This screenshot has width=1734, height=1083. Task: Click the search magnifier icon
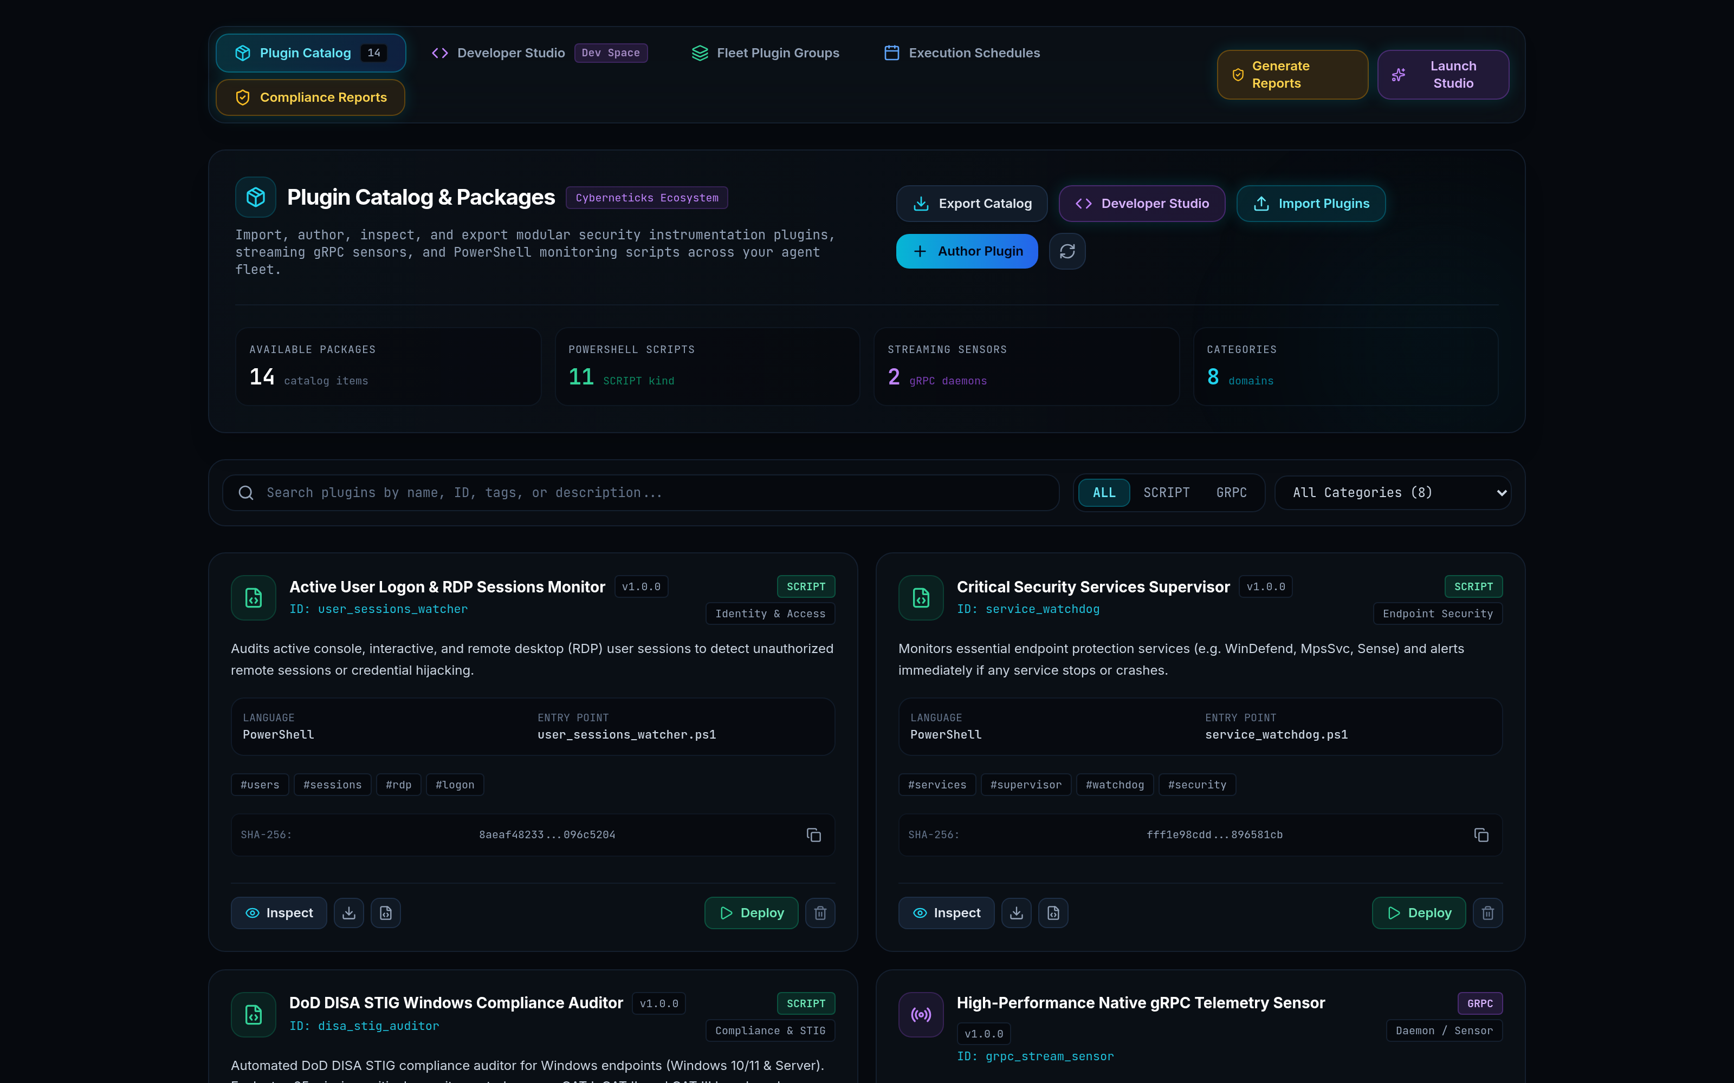(246, 493)
